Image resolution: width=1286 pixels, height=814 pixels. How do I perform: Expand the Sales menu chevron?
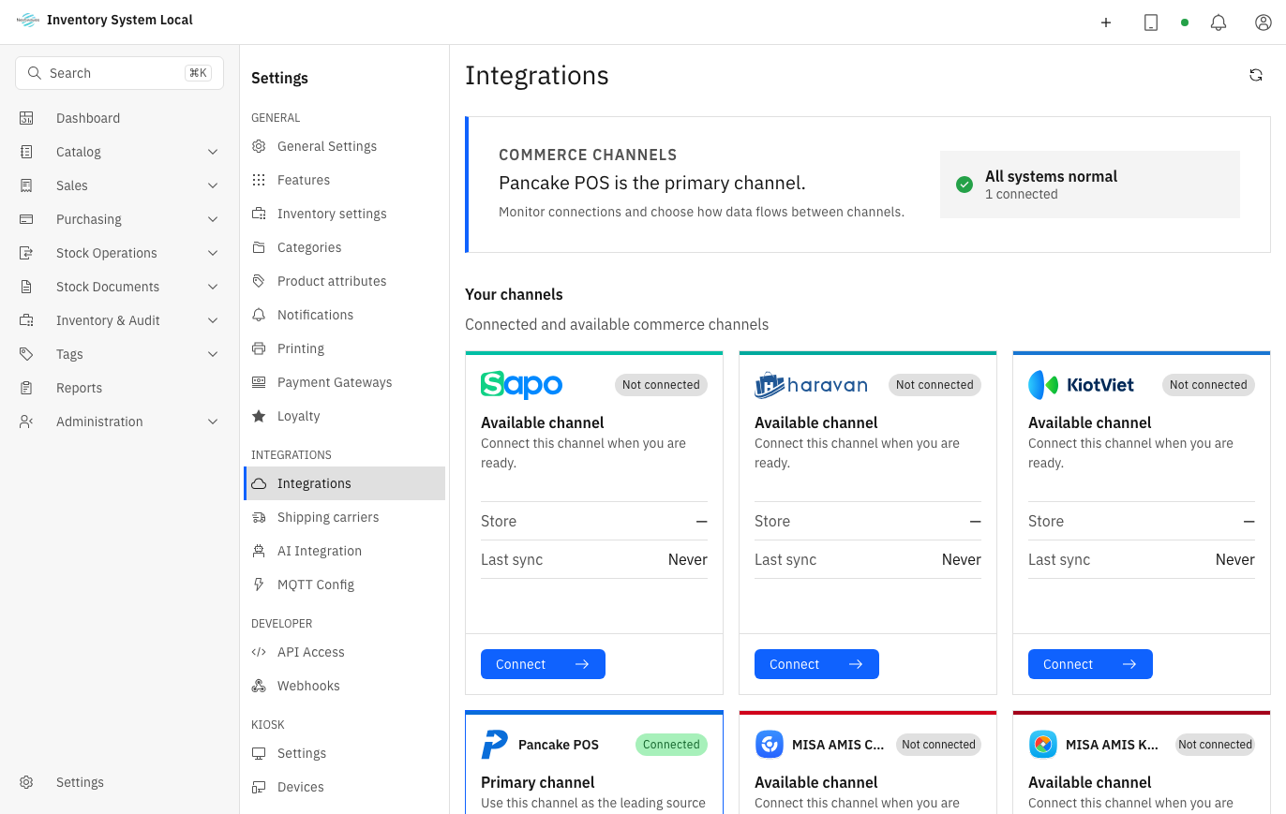[x=213, y=185]
